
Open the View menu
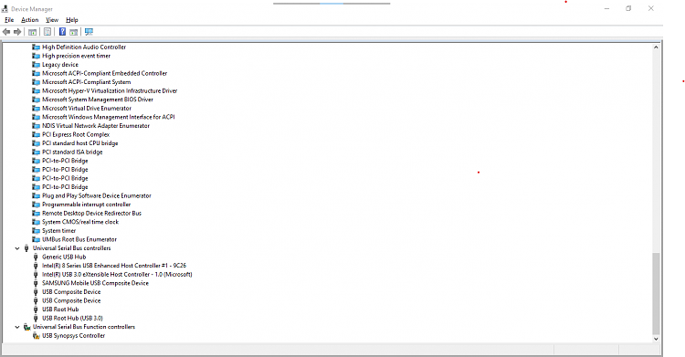point(52,20)
